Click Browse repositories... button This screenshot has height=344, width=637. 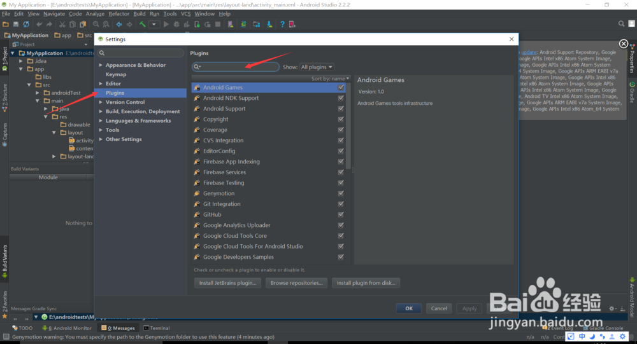pyautogui.click(x=297, y=283)
